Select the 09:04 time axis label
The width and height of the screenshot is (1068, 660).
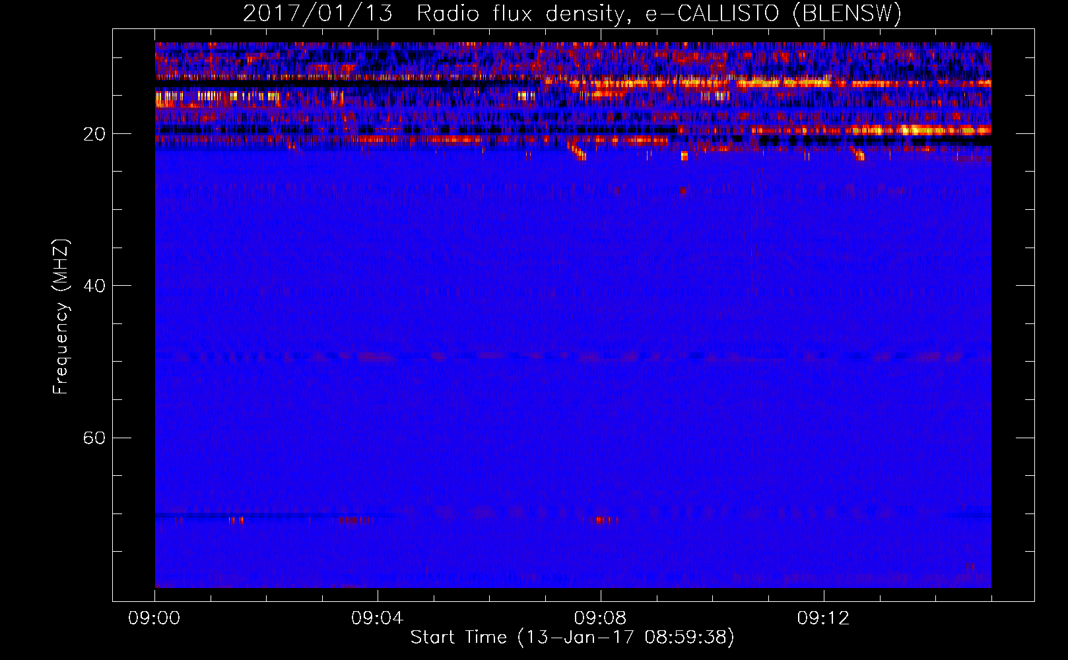click(x=378, y=618)
